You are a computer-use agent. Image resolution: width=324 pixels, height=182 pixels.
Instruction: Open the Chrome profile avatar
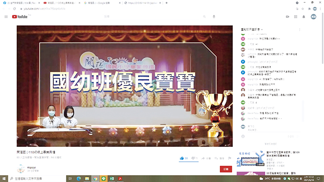click(315, 9)
